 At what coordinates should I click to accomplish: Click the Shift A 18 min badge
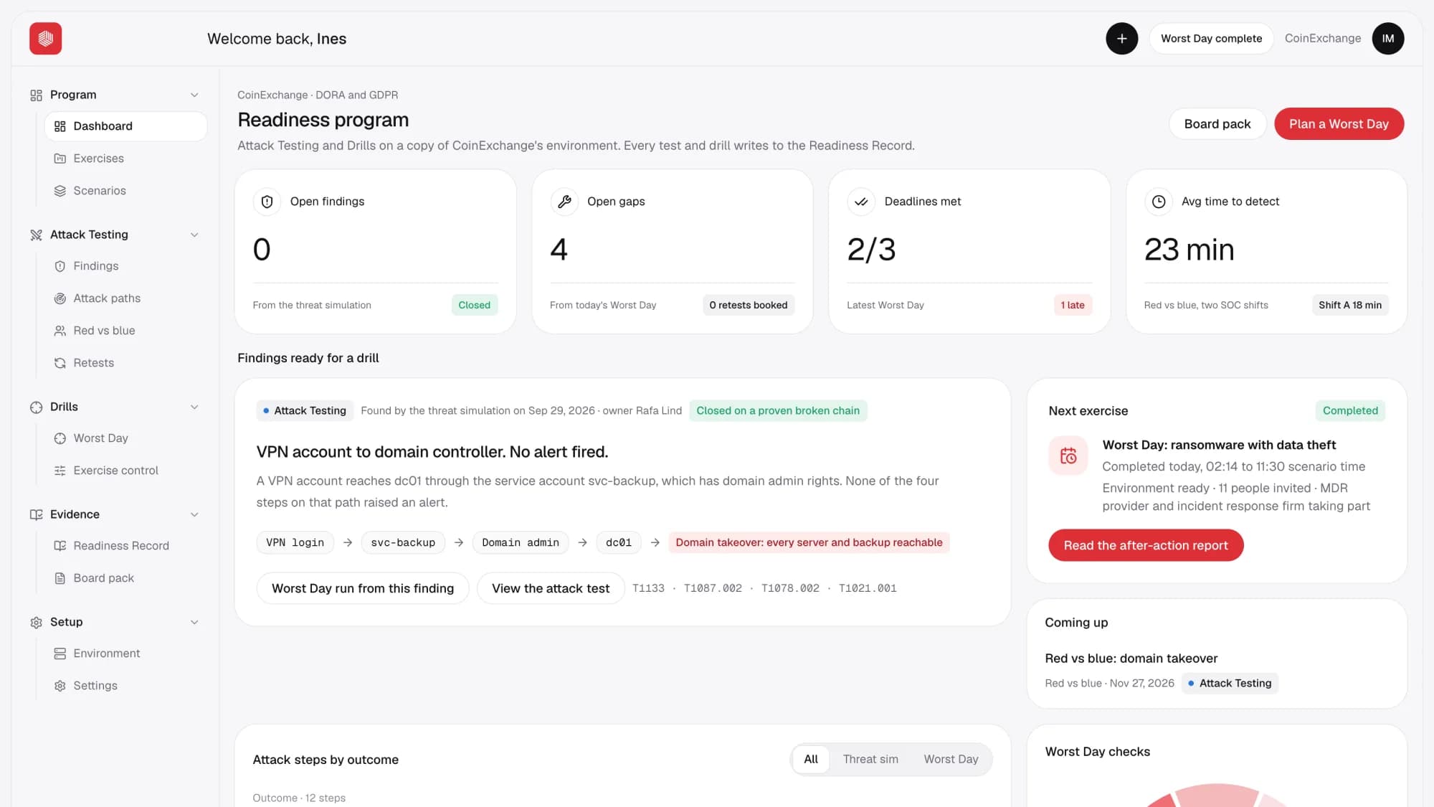click(x=1350, y=305)
